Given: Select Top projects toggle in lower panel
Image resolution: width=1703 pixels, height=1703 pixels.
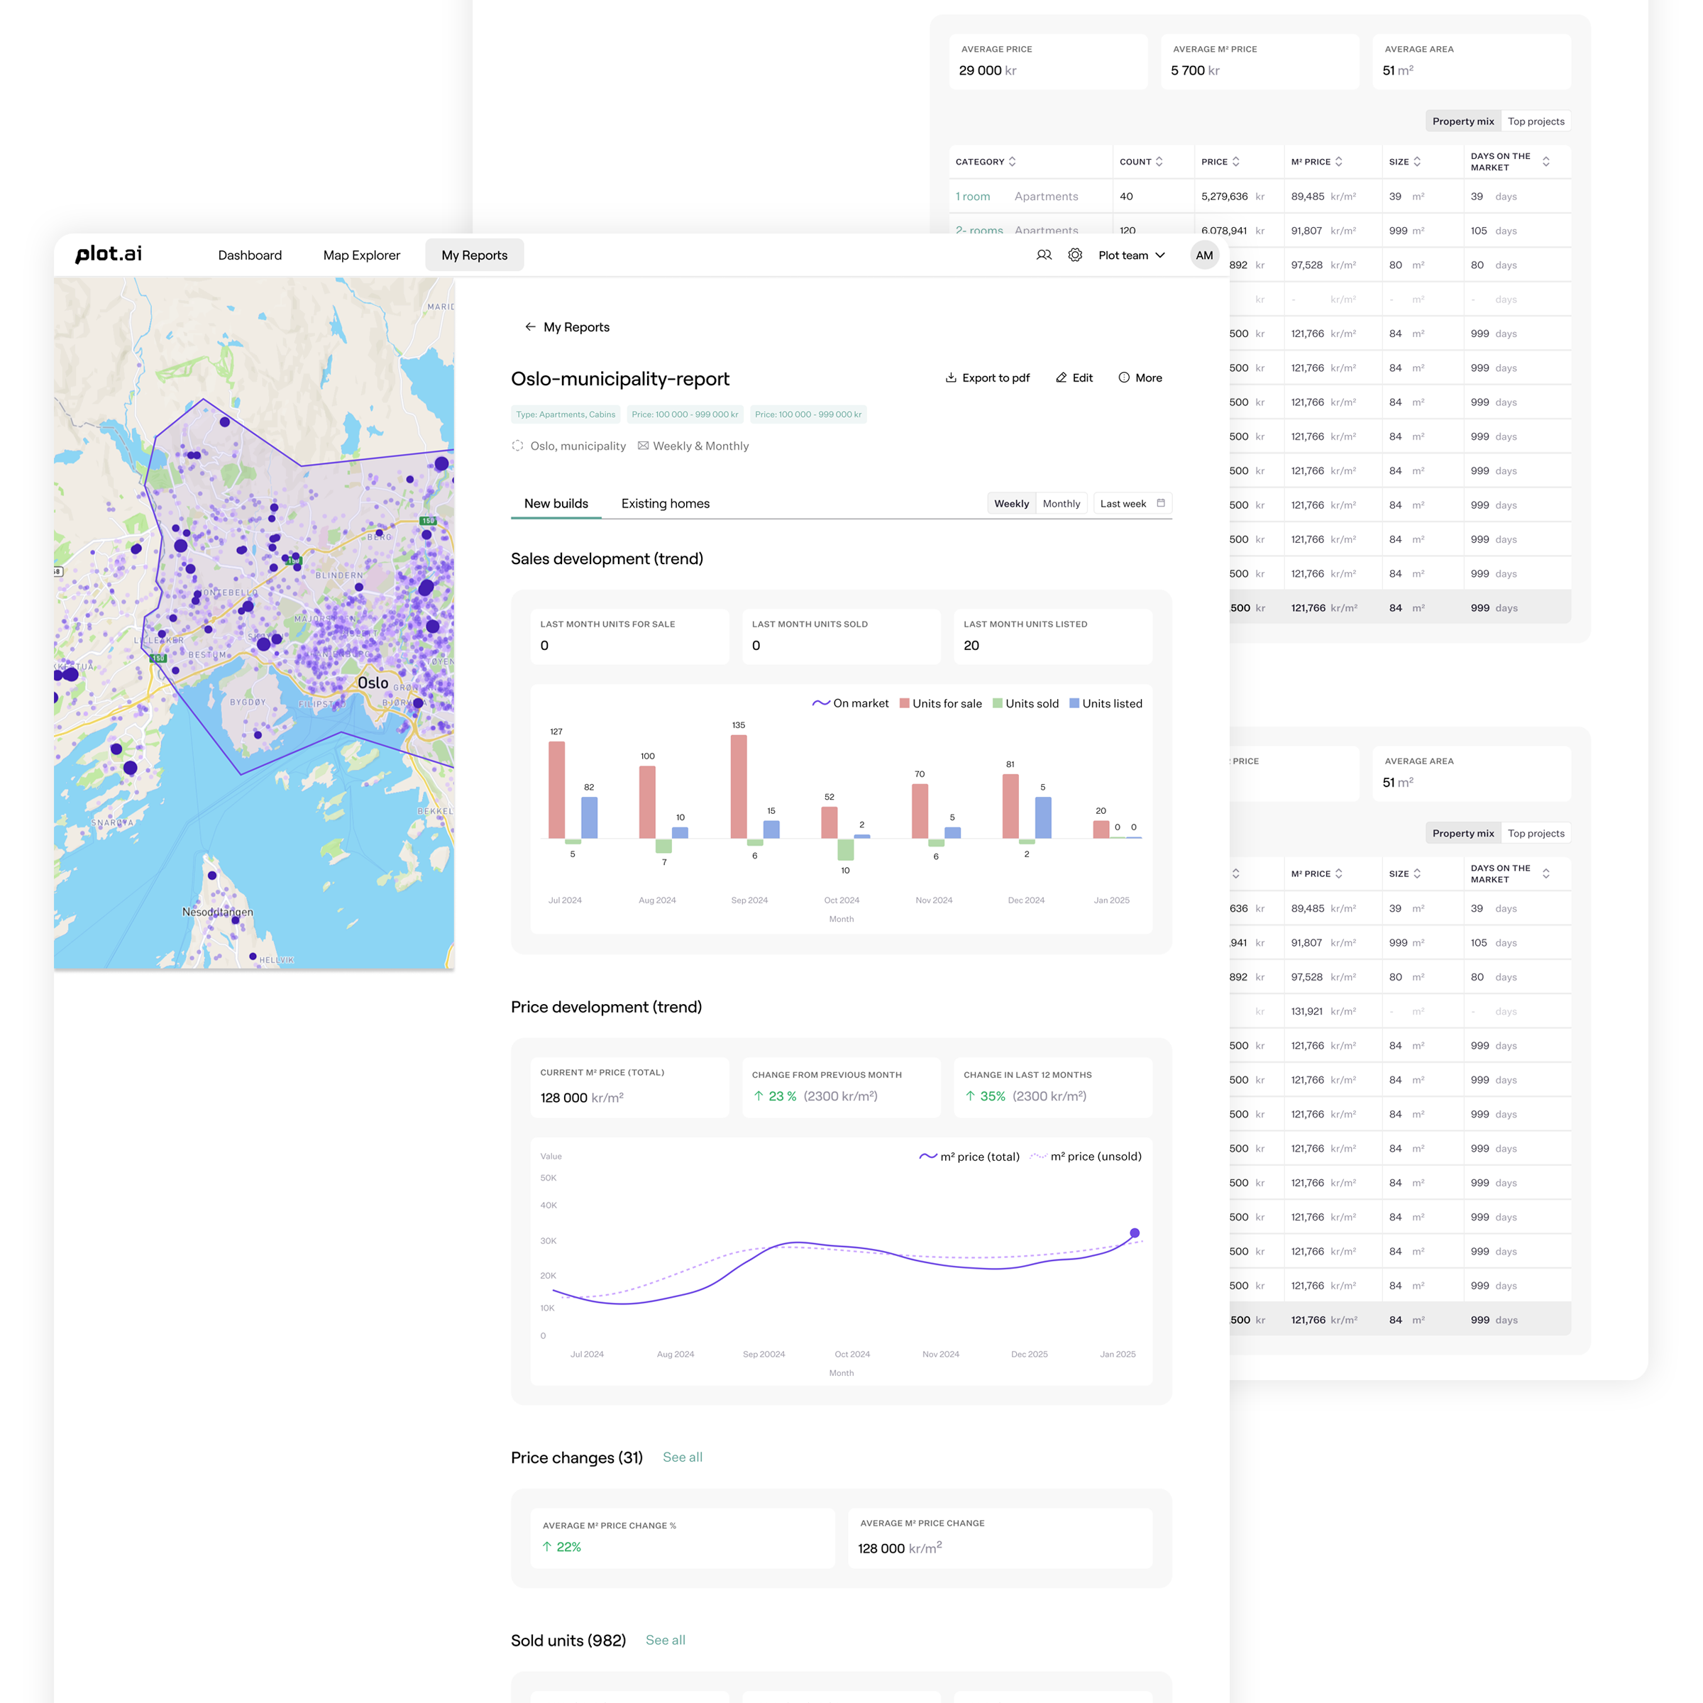Looking at the screenshot, I should [1536, 833].
